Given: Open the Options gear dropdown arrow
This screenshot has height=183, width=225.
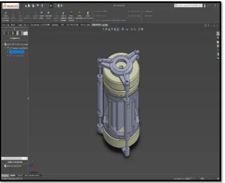Looking at the screenshot, I should point(64,6).
